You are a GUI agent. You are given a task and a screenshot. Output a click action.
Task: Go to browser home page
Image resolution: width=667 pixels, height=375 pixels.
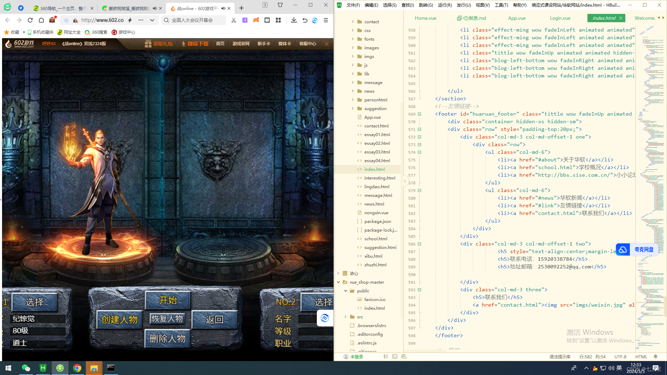tap(41, 20)
